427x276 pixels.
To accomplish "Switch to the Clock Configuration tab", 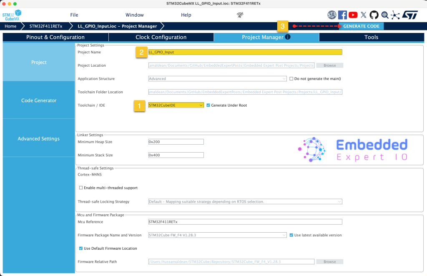I will [x=161, y=37].
